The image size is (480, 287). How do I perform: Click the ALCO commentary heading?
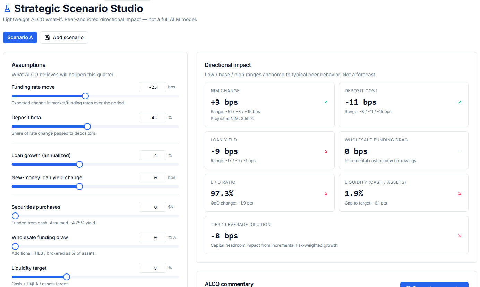(x=229, y=284)
